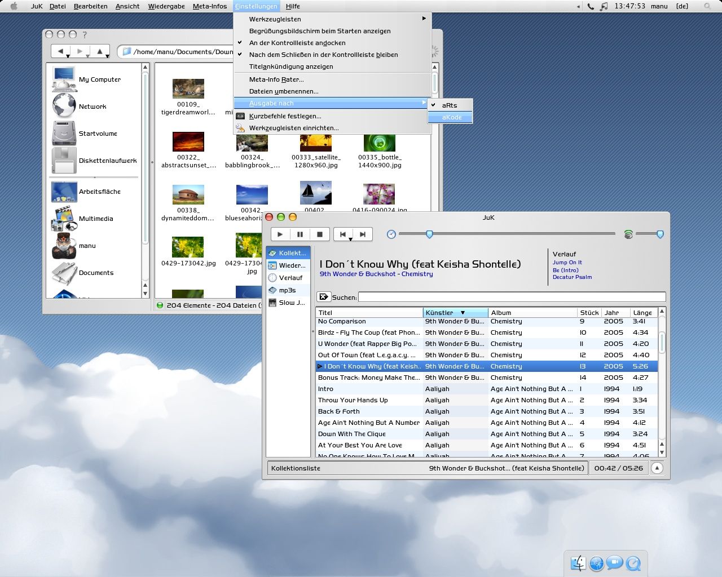Open Multimedia in file manager sidebar

click(83, 218)
